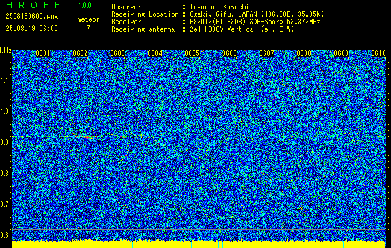Click the R820T2(RTL-SDR) receiver text

[x=255, y=22]
